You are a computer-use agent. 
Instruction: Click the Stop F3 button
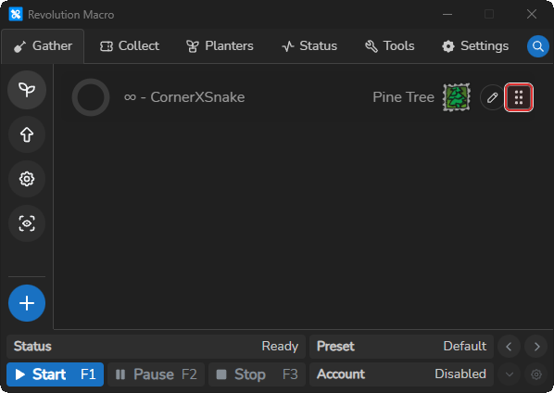(x=257, y=374)
